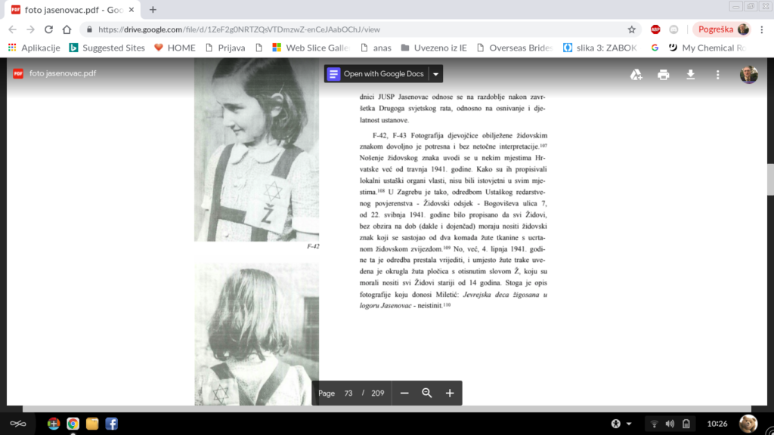Bookmark this page with the star
This screenshot has height=435, width=774.
click(x=632, y=29)
